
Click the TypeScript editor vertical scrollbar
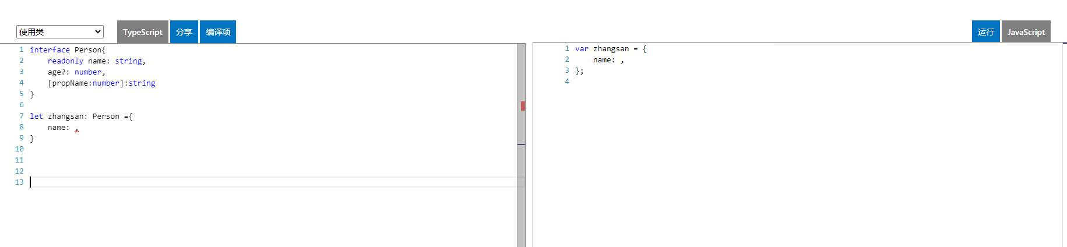click(521, 145)
